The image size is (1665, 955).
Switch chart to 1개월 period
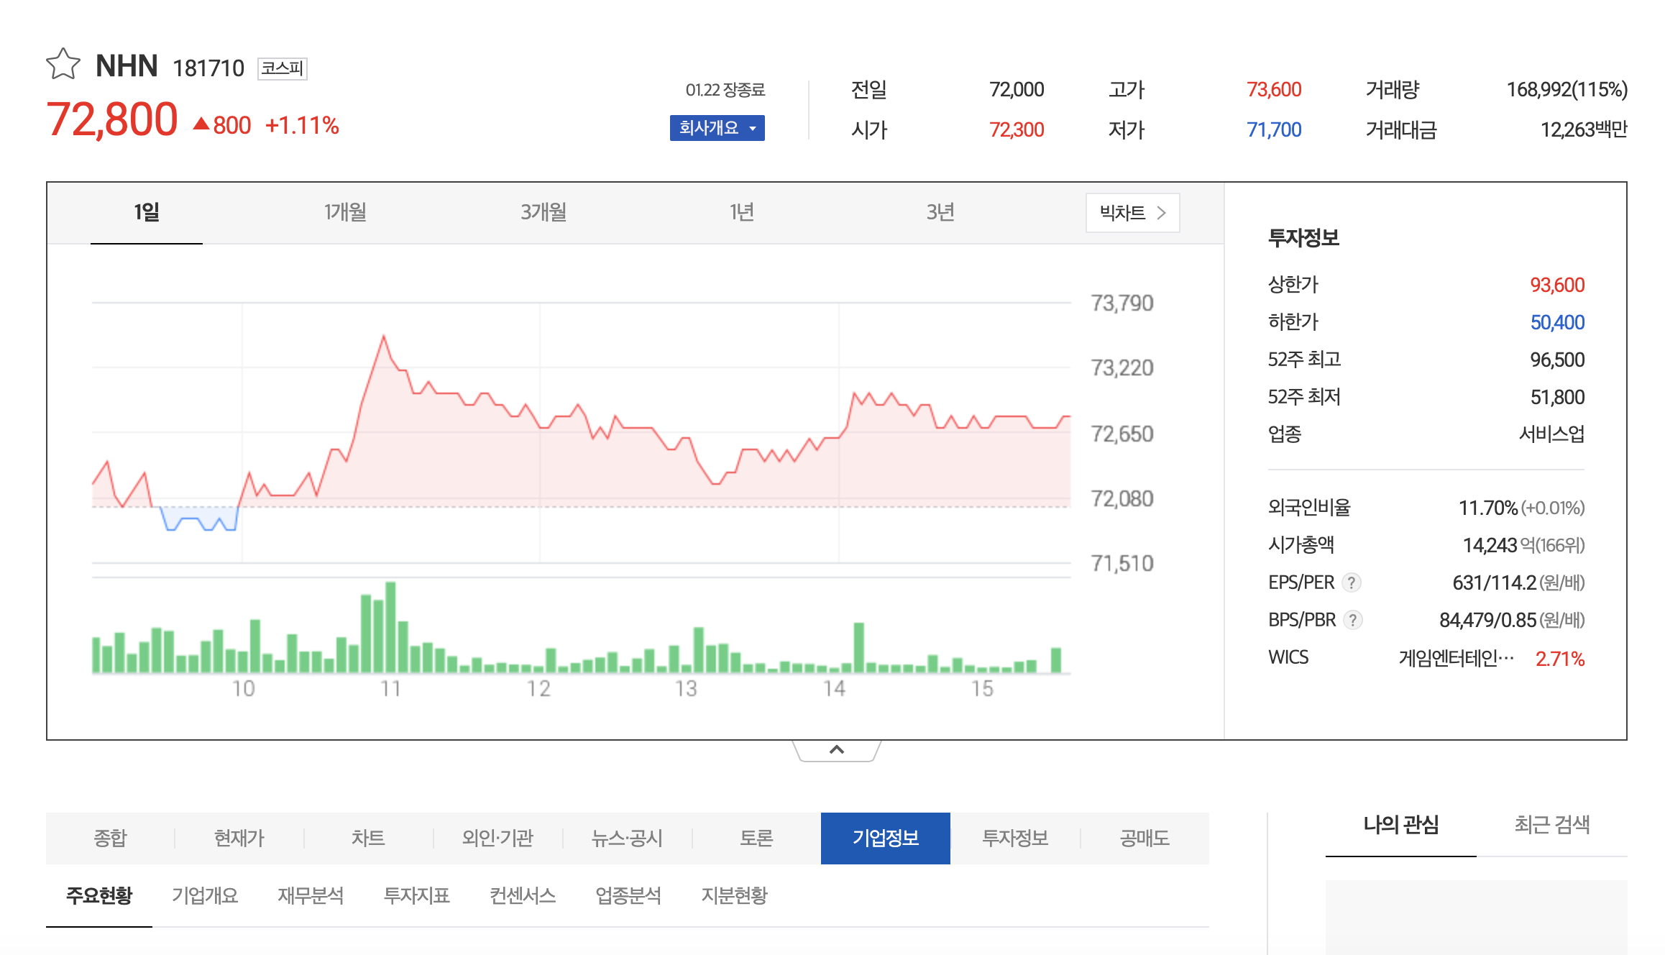coord(345,212)
